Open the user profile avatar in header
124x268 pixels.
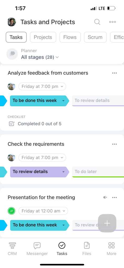coord(12,22)
